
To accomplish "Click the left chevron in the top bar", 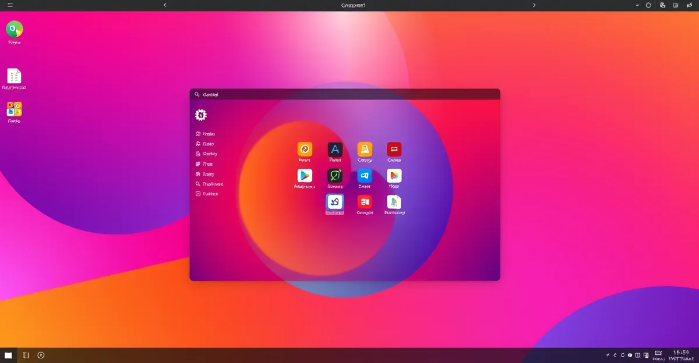I will [x=165, y=5].
